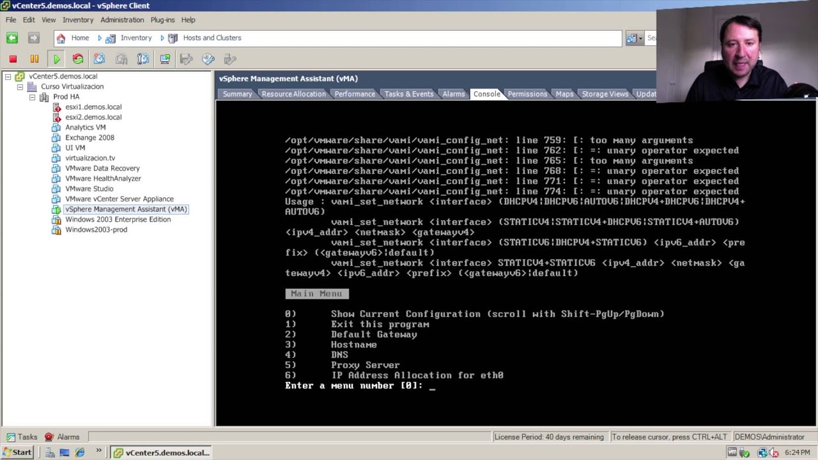Click the Show Desktop quick launch icon
Screen dimensions: 818x460
click(x=49, y=452)
